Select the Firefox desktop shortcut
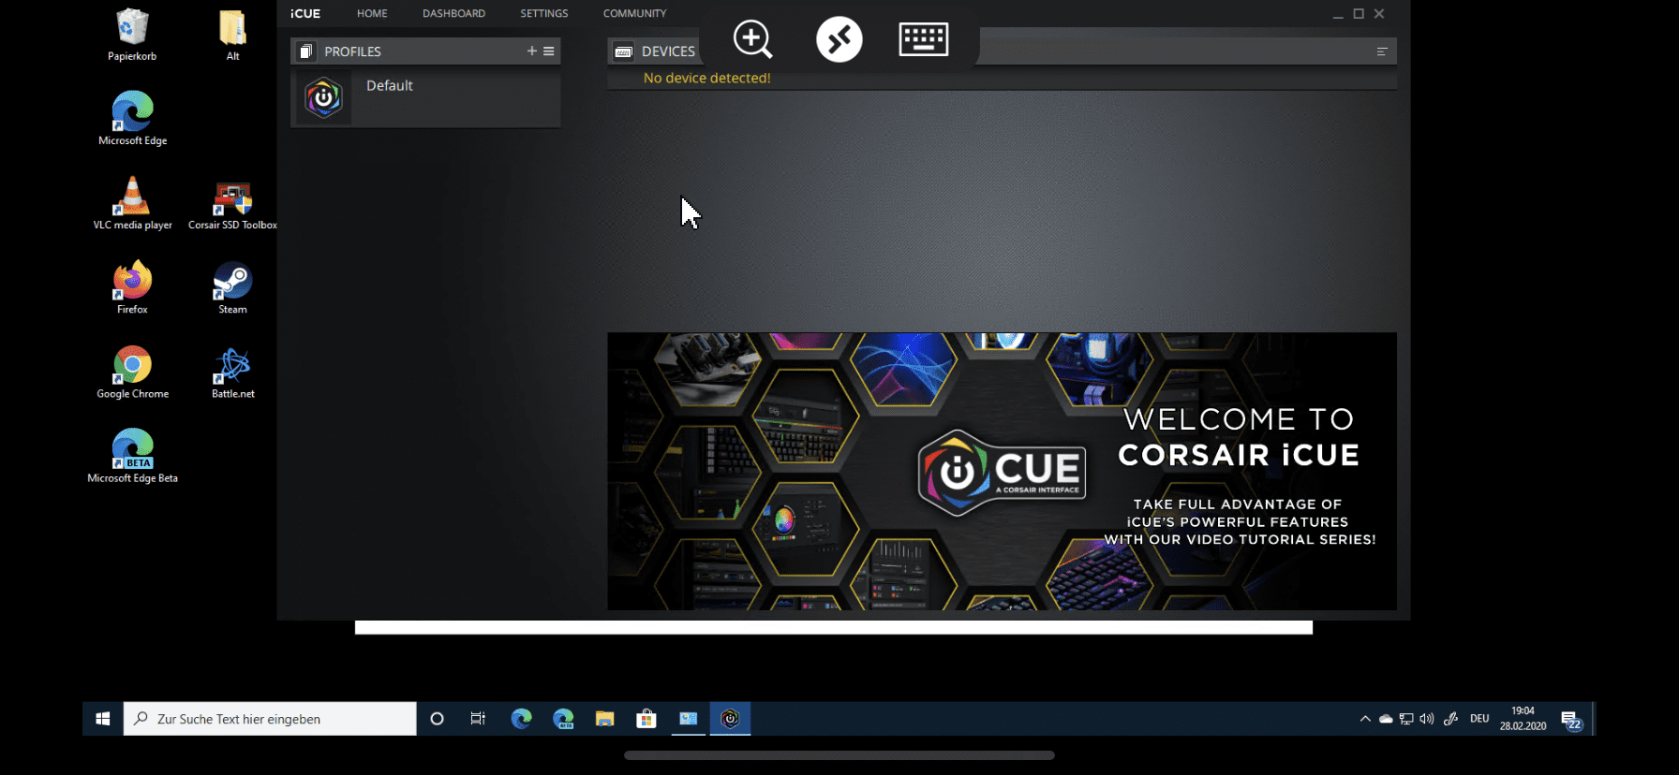Image resolution: width=1679 pixels, height=775 pixels. (132, 287)
